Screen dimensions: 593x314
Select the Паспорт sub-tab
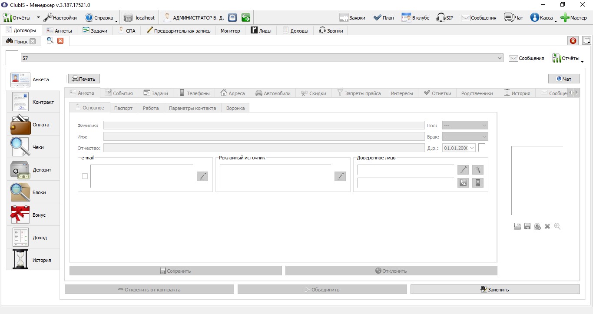coord(123,108)
